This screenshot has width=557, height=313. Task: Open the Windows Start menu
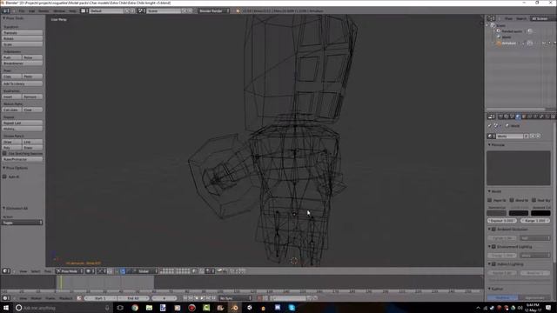6,308
